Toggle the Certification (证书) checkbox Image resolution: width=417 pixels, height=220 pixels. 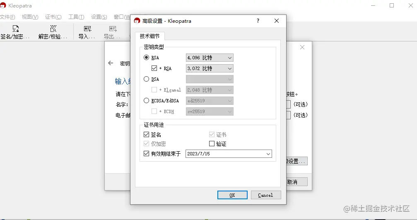pos(212,135)
